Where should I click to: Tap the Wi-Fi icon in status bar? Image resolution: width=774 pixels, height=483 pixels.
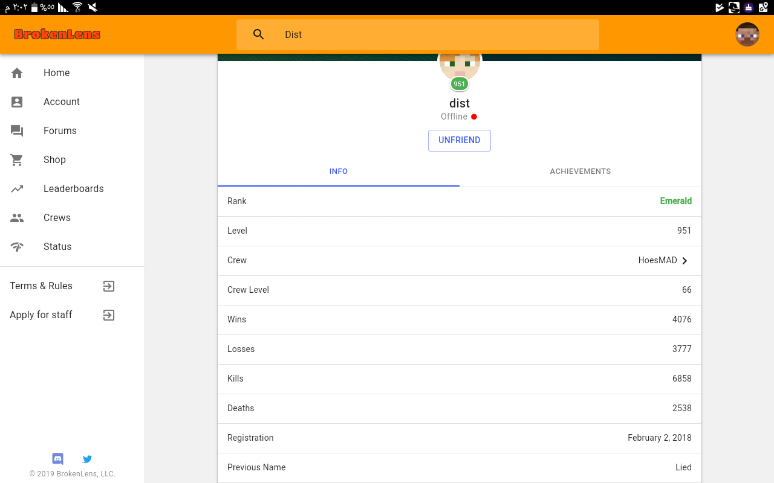(77, 7)
